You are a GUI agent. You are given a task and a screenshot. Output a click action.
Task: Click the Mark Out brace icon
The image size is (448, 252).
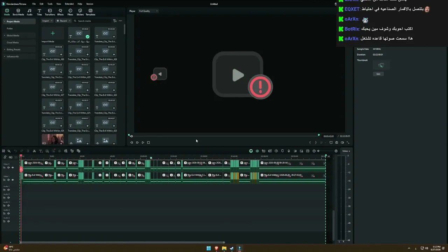pyautogui.click(x=316, y=142)
